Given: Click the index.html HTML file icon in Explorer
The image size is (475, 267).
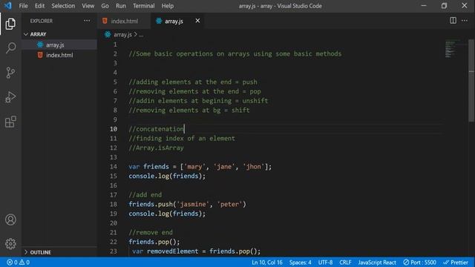Looking at the screenshot, I should pos(40,55).
